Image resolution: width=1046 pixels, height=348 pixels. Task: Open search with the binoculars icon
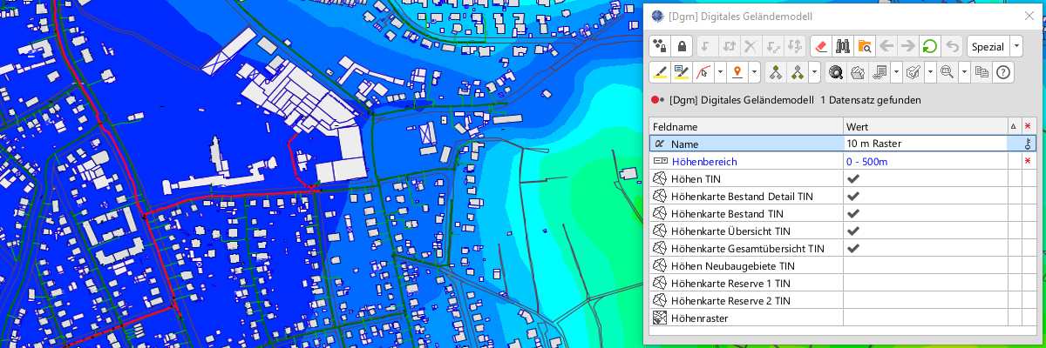tap(843, 46)
